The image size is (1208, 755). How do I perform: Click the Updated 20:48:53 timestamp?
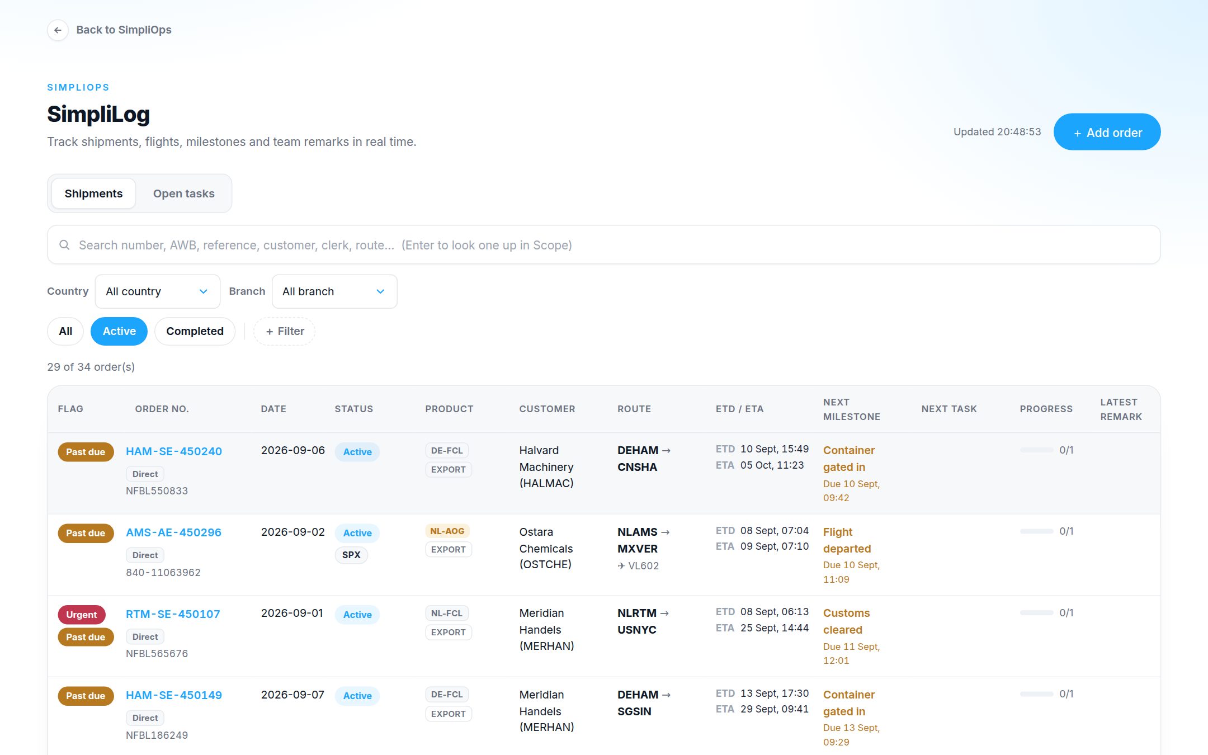(x=997, y=132)
